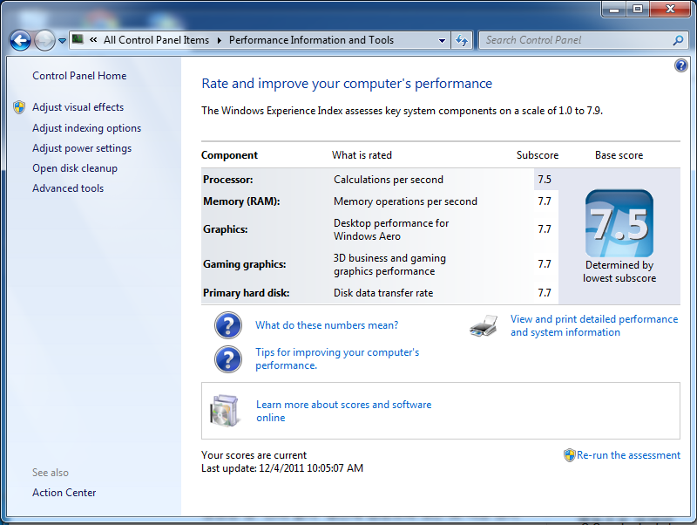Viewport: 697px width, 525px height.
Task: Re-run the assessment
Action: click(628, 455)
